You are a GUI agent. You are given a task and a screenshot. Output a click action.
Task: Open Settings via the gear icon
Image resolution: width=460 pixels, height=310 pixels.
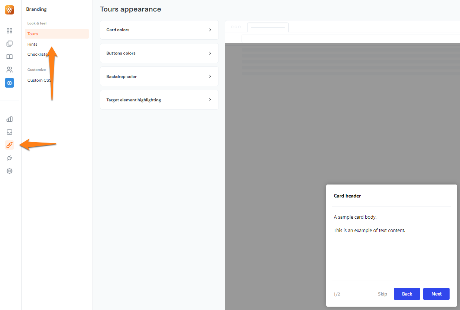pos(9,171)
